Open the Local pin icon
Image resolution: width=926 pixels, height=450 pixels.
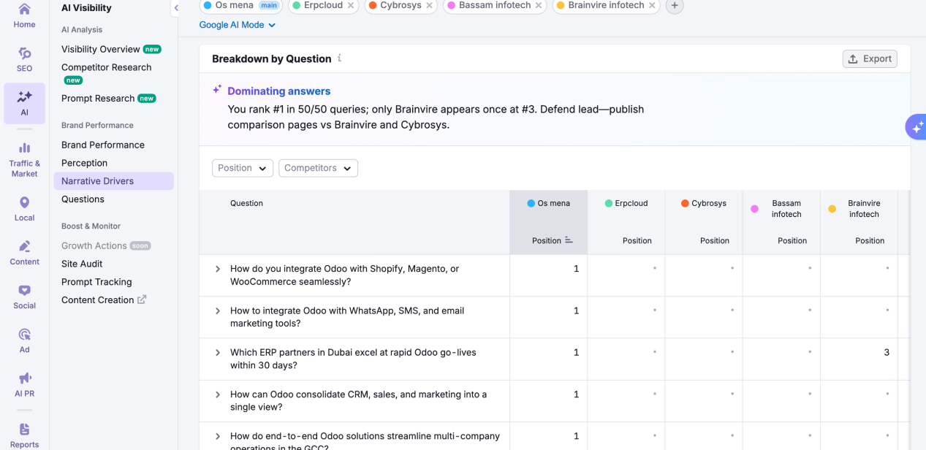pos(24,203)
